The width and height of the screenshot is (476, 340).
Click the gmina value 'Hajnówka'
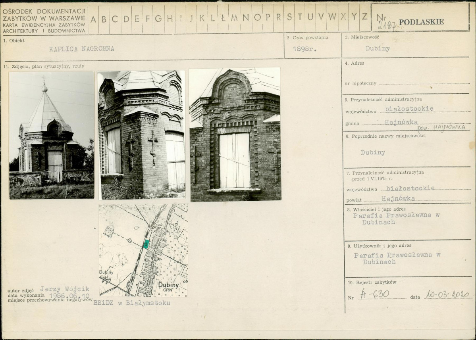pyautogui.click(x=401, y=122)
